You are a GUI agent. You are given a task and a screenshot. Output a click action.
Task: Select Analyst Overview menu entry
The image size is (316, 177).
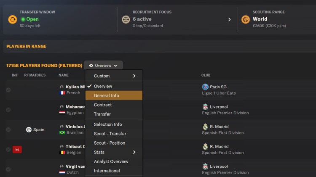(111, 161)
